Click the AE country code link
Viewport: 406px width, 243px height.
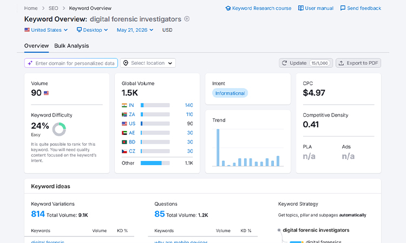coord(132,133)
